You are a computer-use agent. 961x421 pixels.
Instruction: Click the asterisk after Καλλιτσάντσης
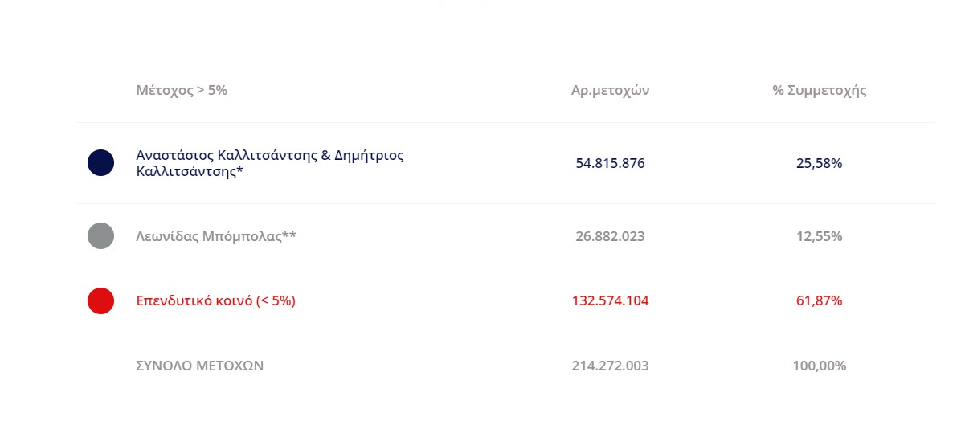240,170
